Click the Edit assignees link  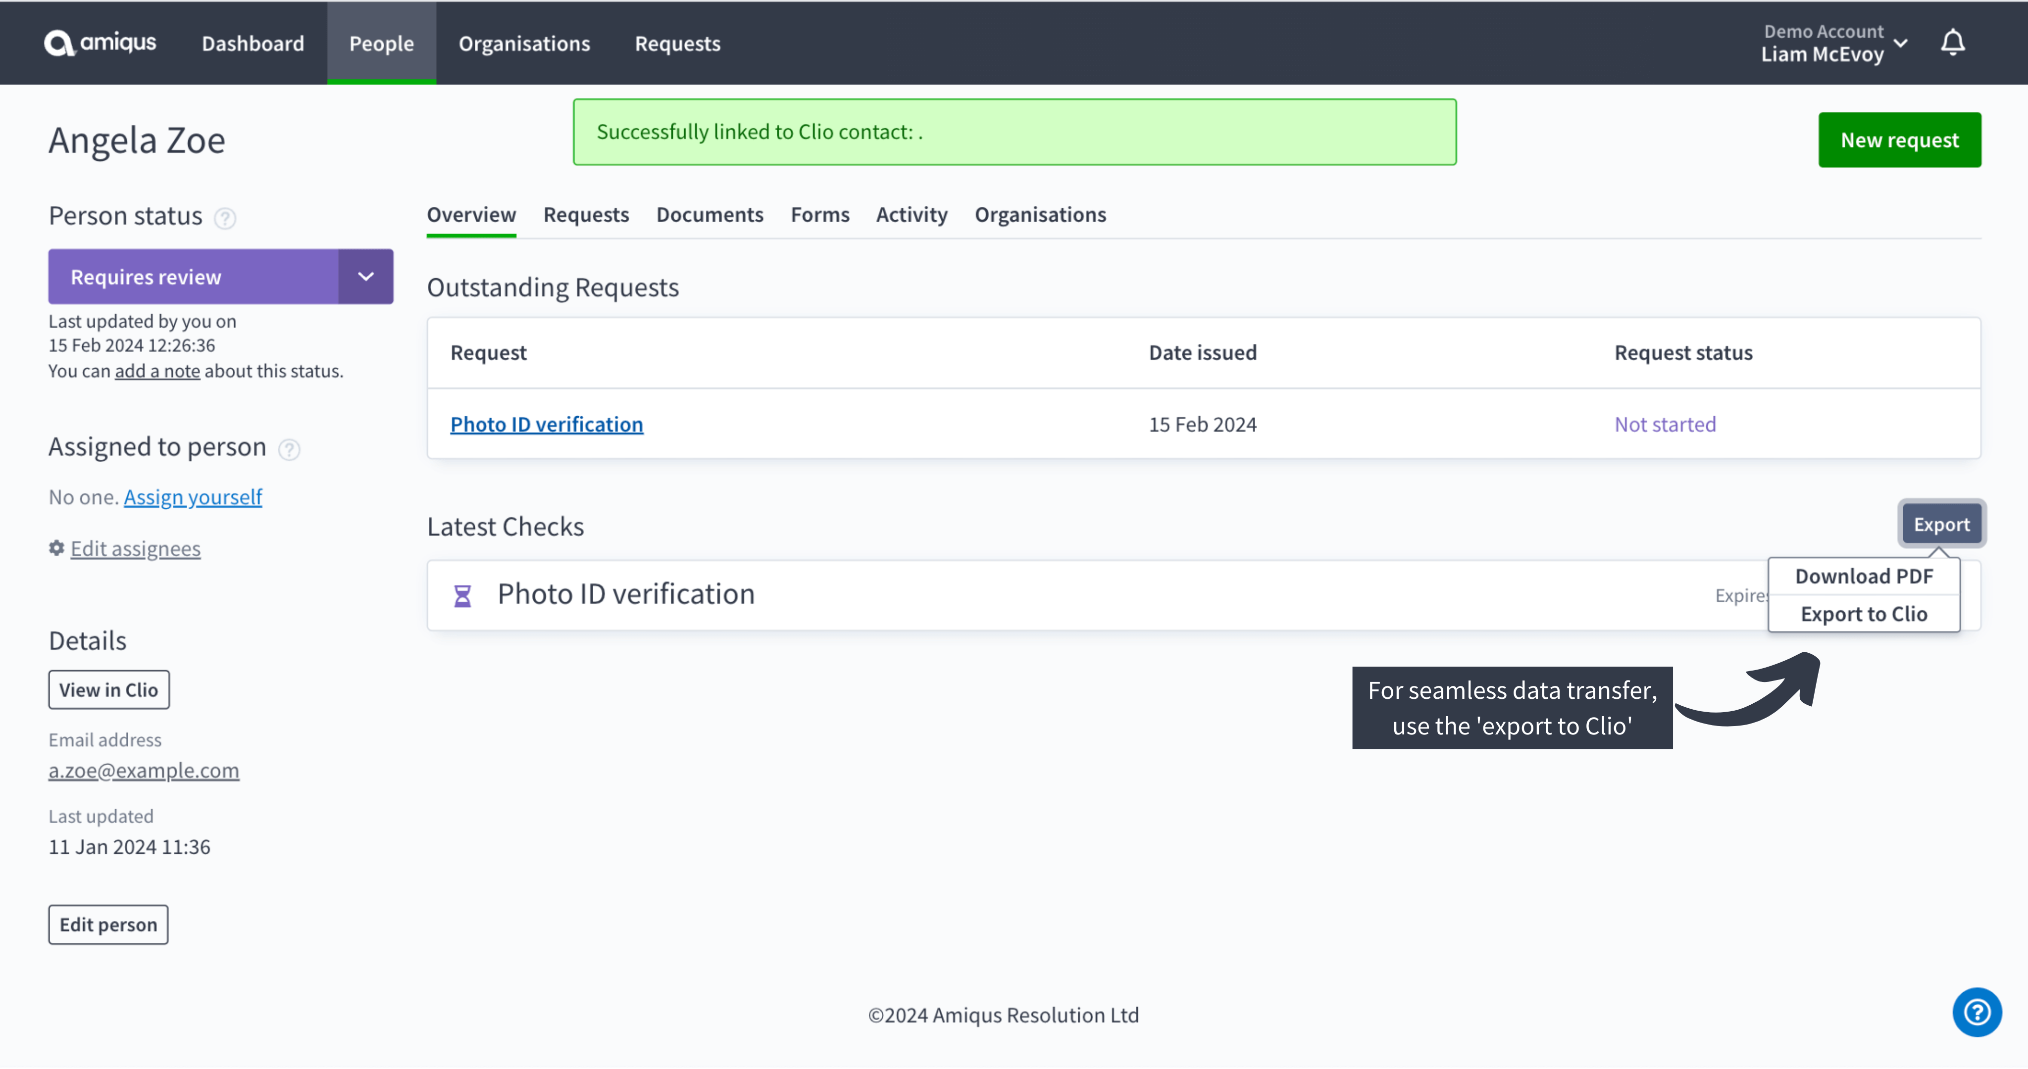click(135, 549)
